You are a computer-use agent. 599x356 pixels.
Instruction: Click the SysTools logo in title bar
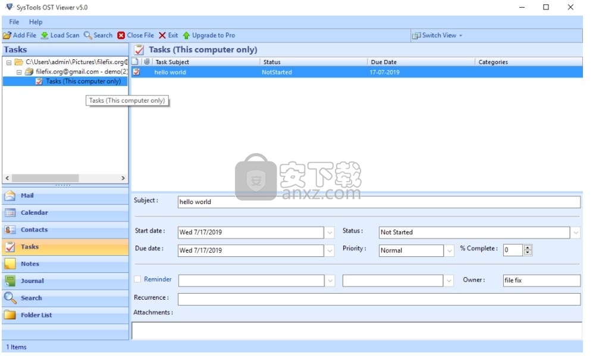10,7
